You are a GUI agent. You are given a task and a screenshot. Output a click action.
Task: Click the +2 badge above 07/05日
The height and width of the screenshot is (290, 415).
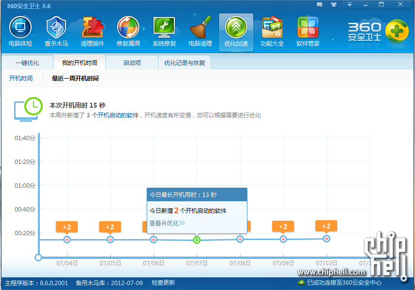pos(110,227)
